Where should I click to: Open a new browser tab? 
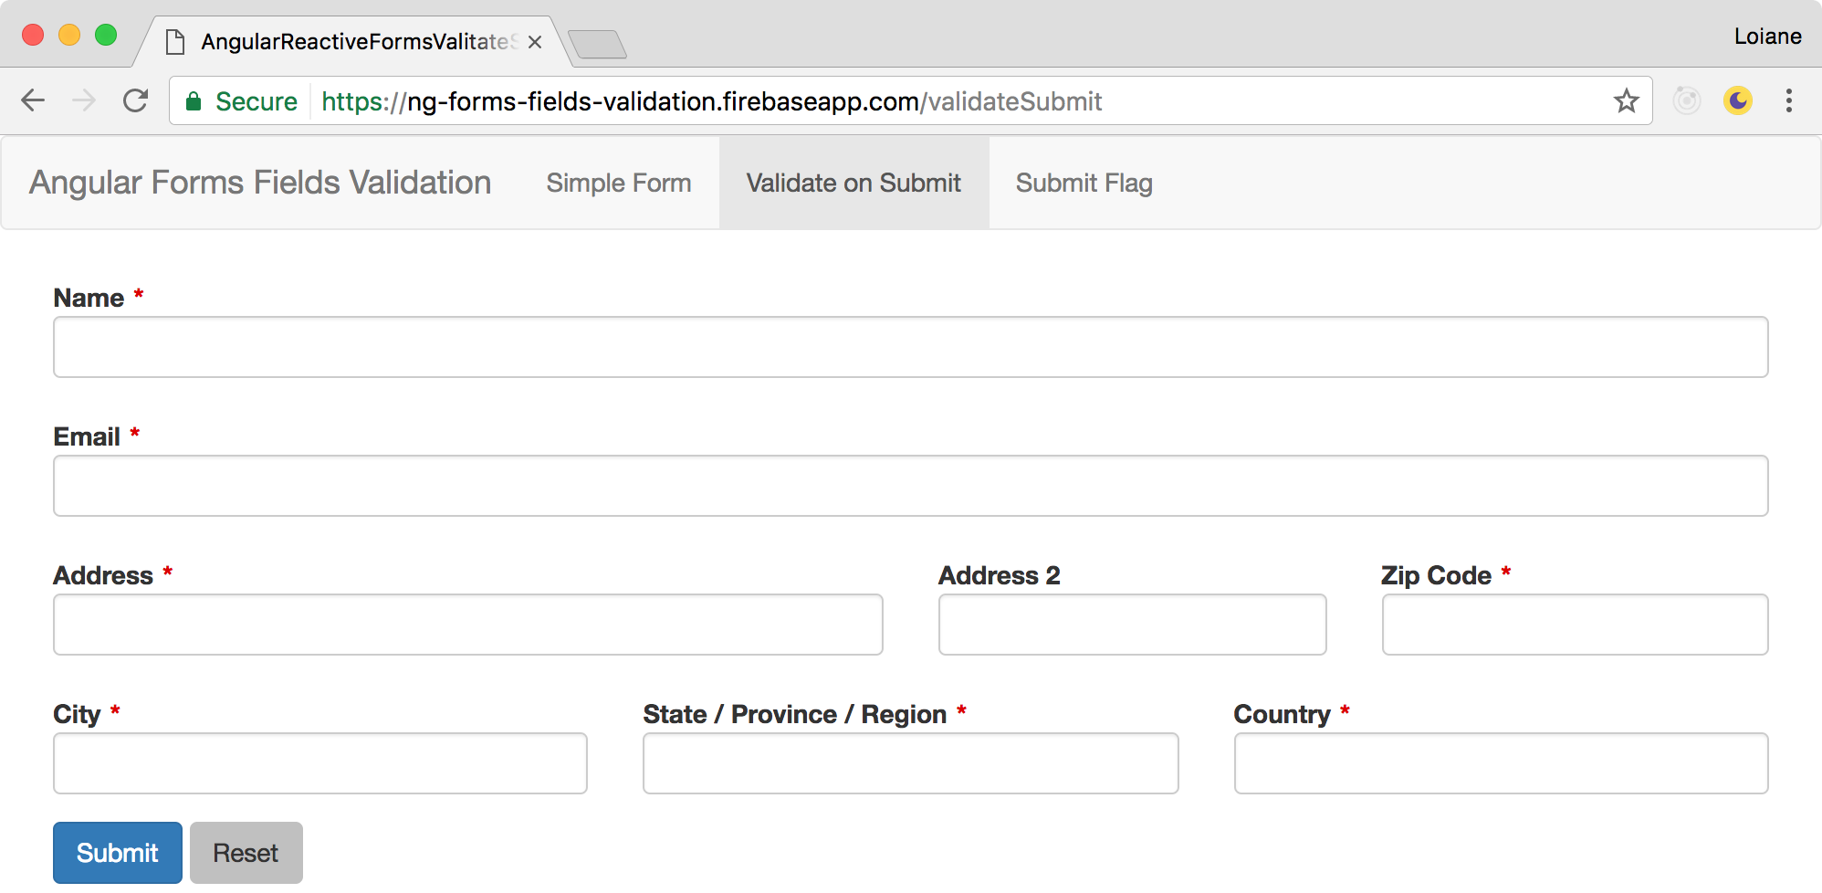coord(598,42)
